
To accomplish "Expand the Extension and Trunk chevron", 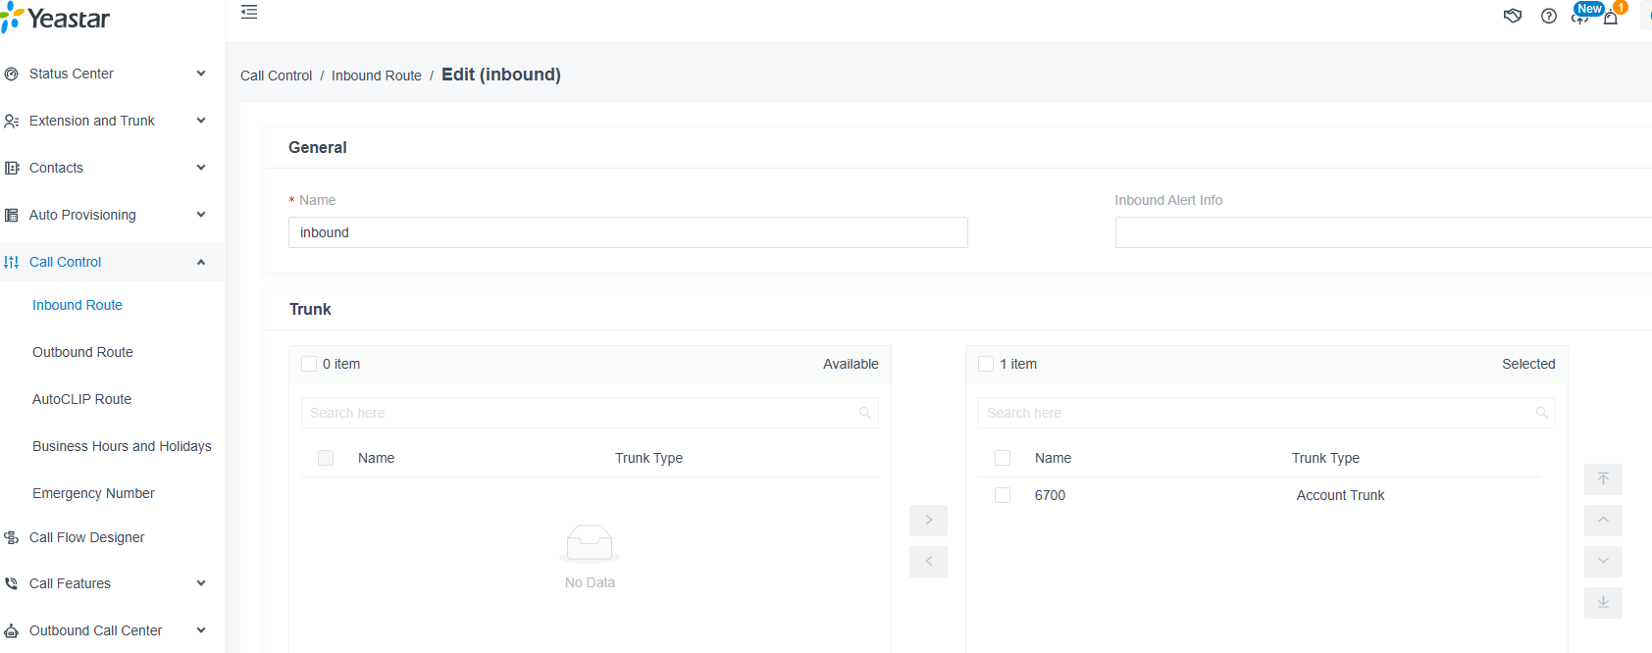I will [x=201, y=121].
